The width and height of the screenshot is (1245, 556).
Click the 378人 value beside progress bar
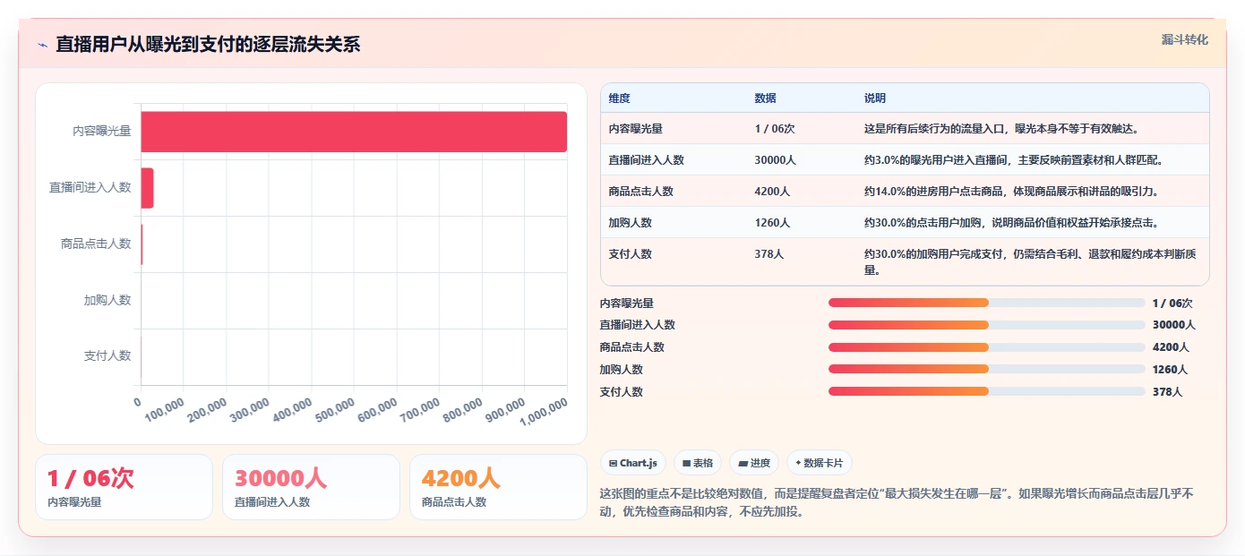click(1167, 392)
